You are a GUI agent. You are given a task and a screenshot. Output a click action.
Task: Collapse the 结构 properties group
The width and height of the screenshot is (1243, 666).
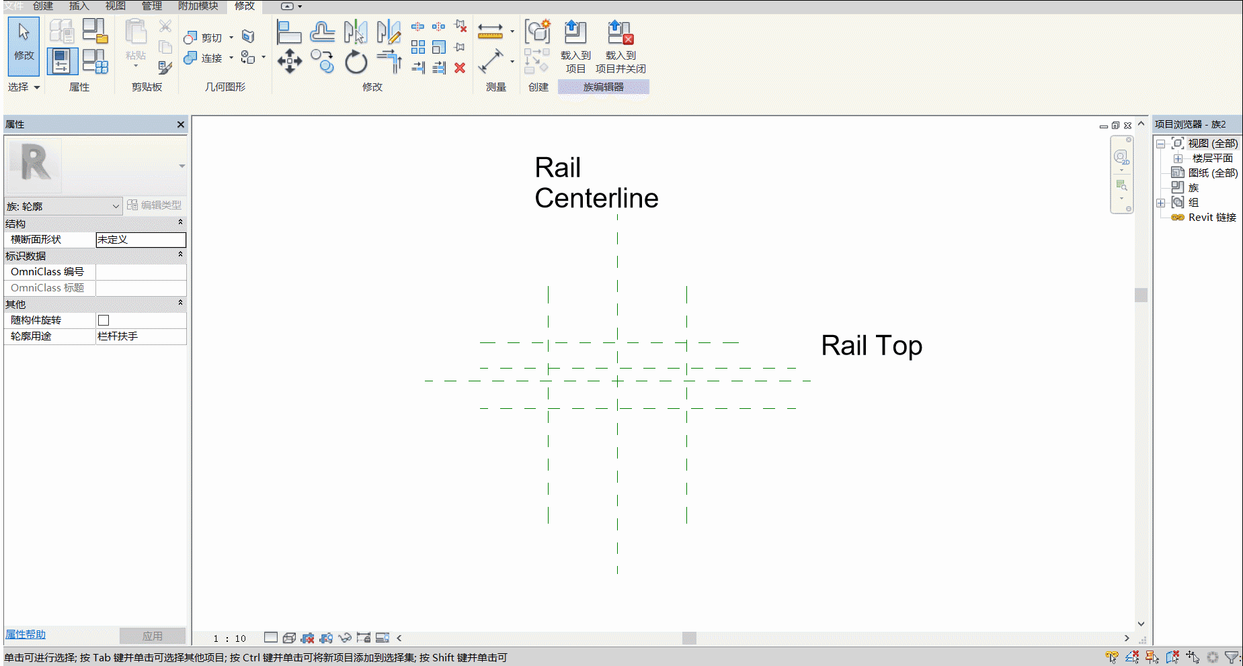click(180, 222)
